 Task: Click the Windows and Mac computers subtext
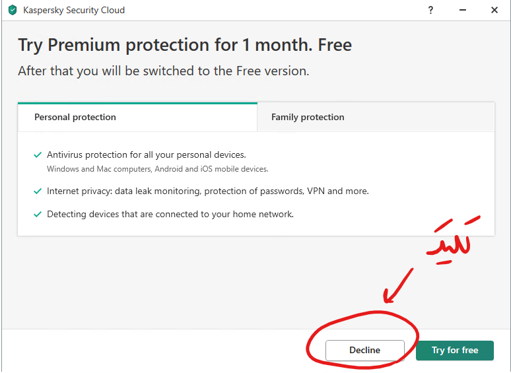pyautogui.click(x=157, y=169)
